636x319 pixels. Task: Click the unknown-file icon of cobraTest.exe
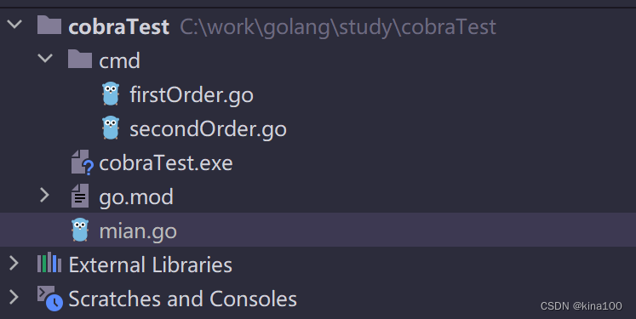pyautogui.click(x=83, y=162)
